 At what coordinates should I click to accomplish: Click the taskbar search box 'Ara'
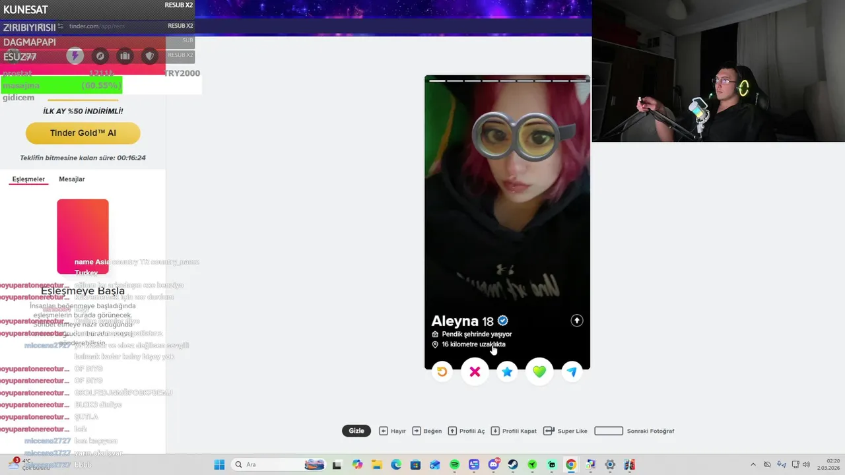[279, 464]
